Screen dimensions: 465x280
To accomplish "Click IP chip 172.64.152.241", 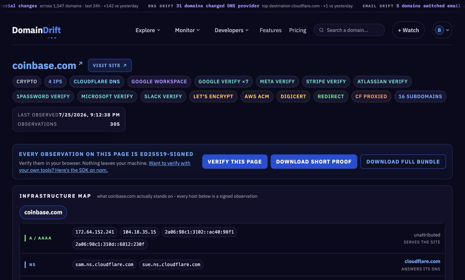I will coord(95,232).
